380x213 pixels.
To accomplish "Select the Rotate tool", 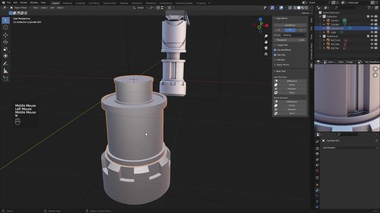I will pyautogui.click(x=5, y=42).
